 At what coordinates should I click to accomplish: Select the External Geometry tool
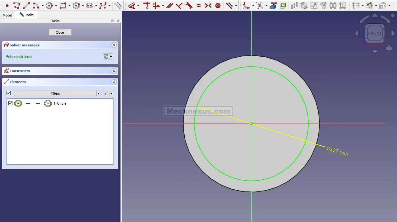click(273, 6)
